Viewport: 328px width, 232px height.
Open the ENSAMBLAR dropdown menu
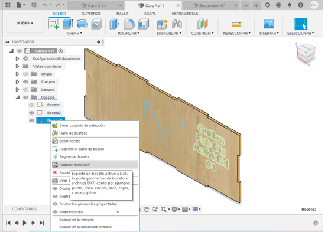tap(169, 33)
